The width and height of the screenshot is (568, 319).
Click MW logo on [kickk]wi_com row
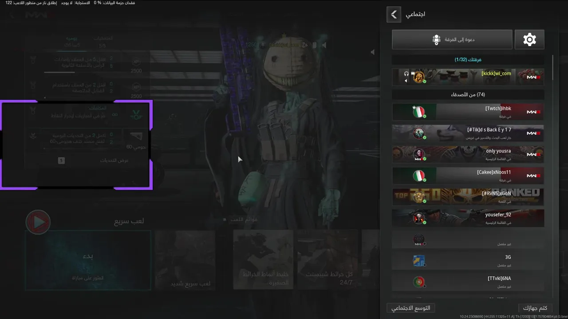click(x=533, y=77)
